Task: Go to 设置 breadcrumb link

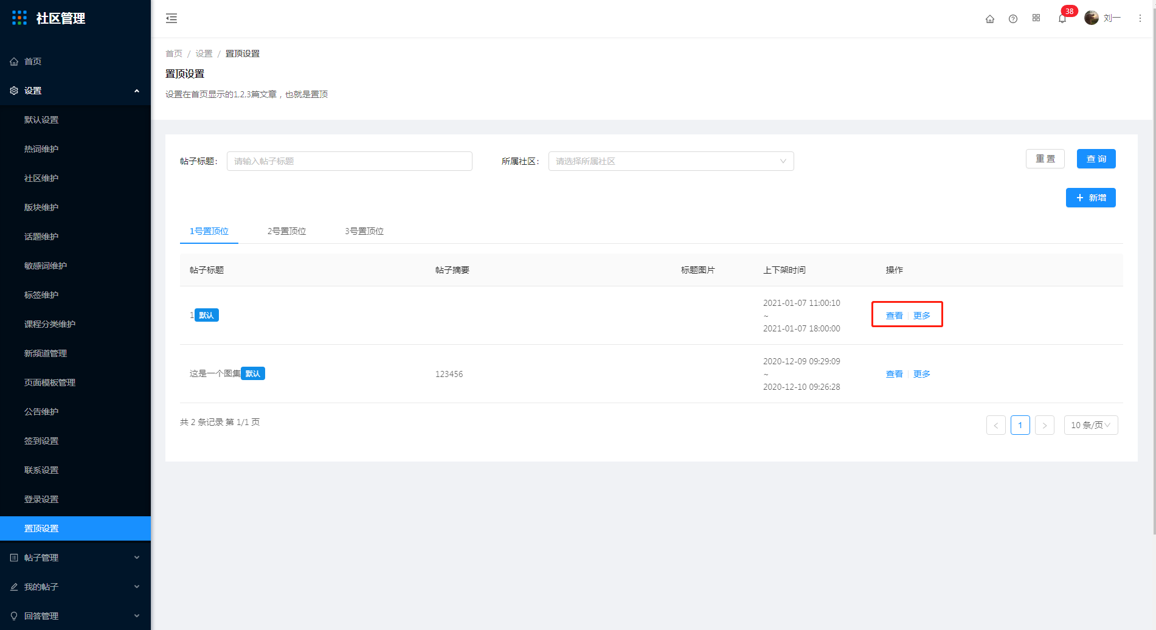Action: pyautogui.click(x=204, y=54)
